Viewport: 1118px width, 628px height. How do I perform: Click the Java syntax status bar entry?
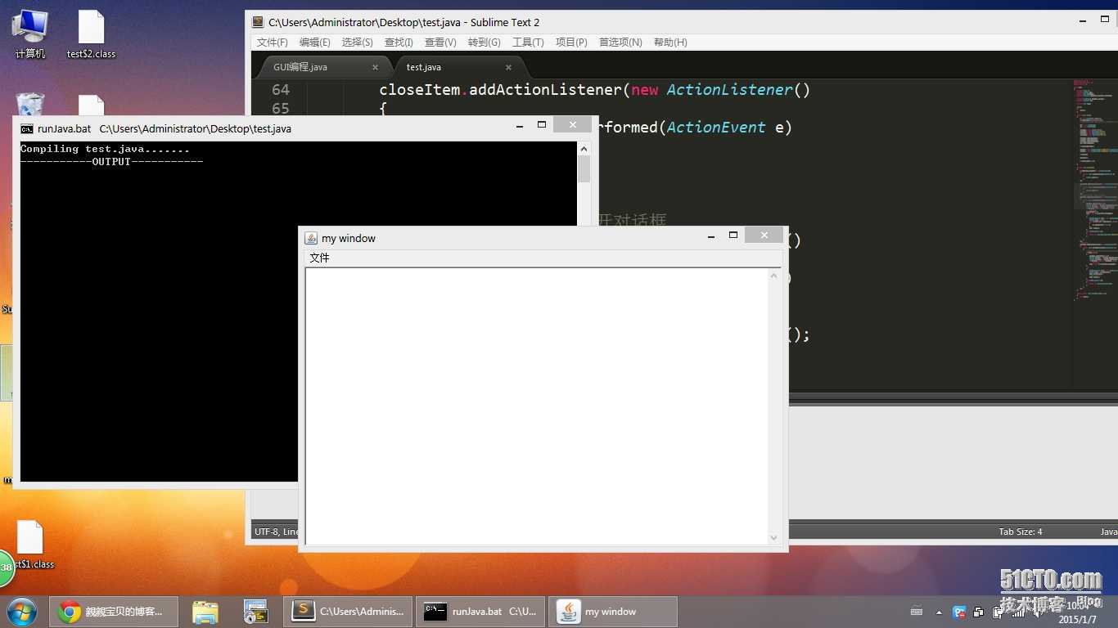click(x=1108, y=532)
